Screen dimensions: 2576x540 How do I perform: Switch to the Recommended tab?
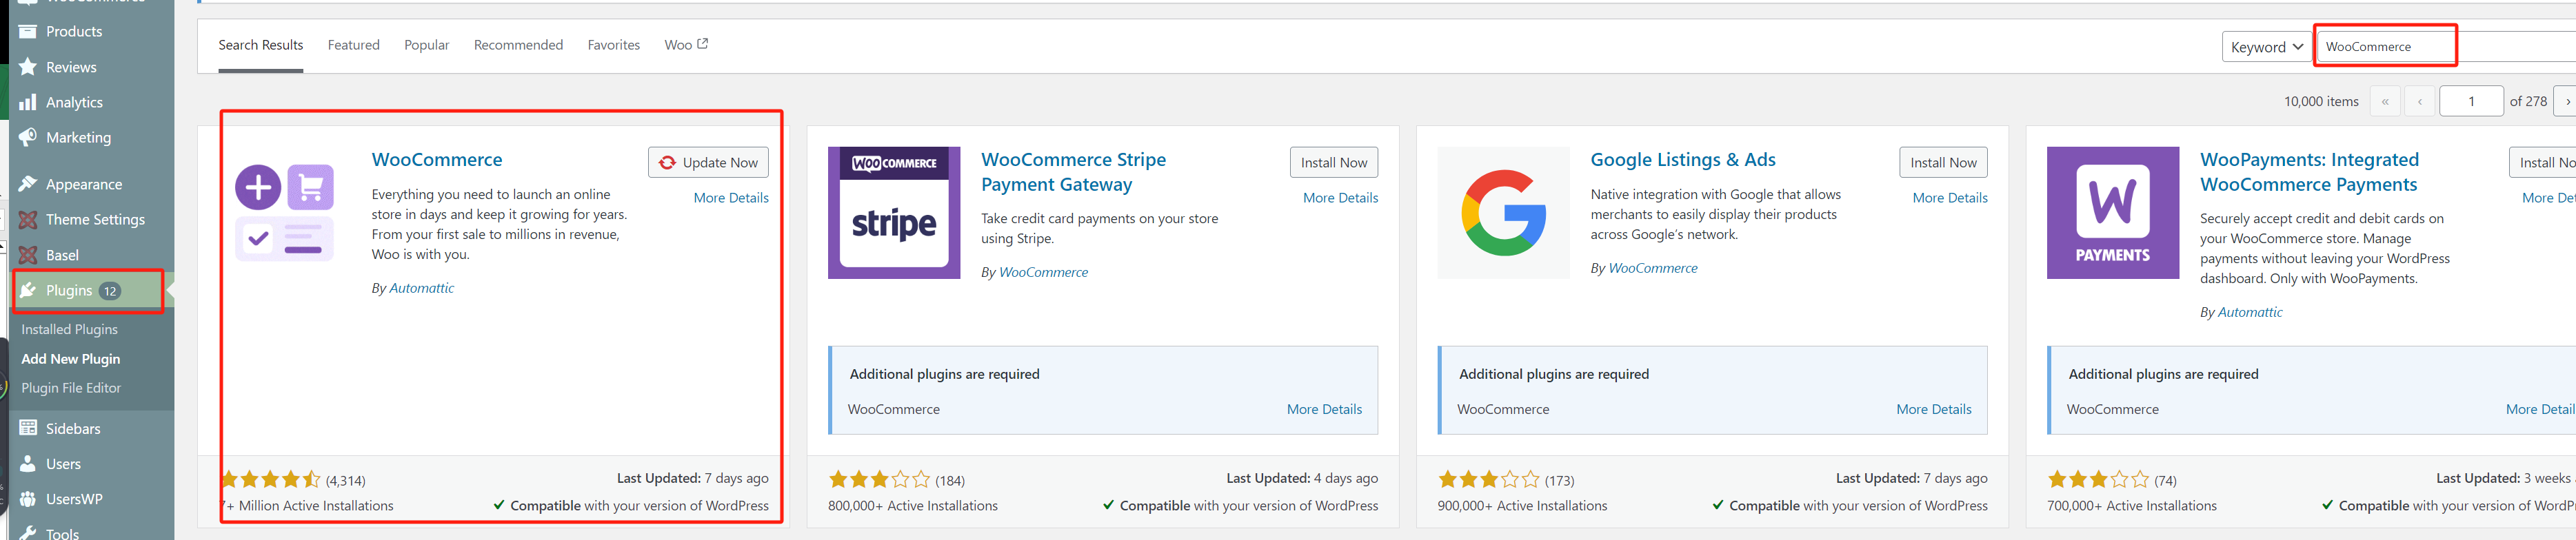[x=518, y=45]
